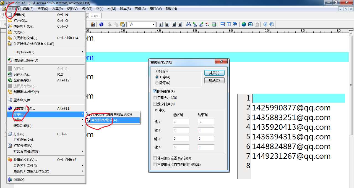Click the 键 1 起始列 input field
Viewport: 354px width, 188px height.
click(x=181, y=122)
